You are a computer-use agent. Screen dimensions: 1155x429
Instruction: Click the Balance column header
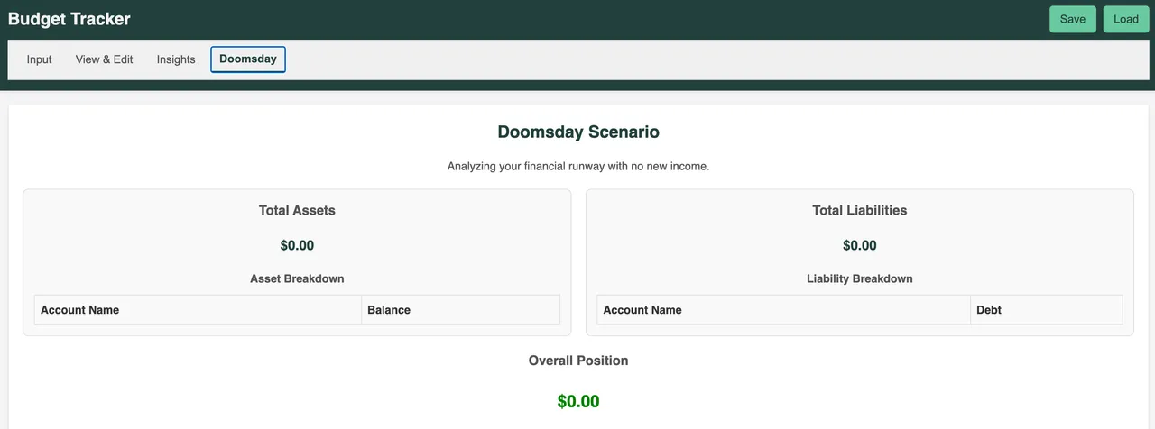pyautogui.click(x=461, y=310)
